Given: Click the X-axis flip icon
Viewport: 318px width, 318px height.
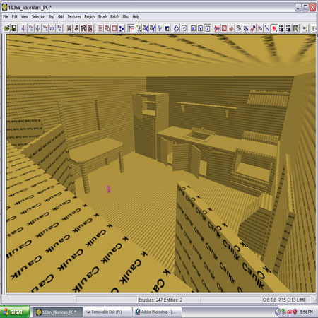Looking at the screenshot, I should point(24,28).
